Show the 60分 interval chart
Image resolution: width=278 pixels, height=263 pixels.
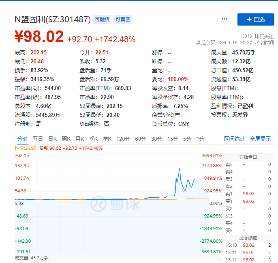[141, 139]
